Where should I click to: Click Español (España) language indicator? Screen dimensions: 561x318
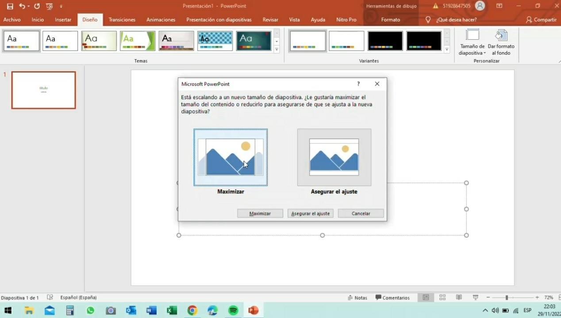point(78,298)
